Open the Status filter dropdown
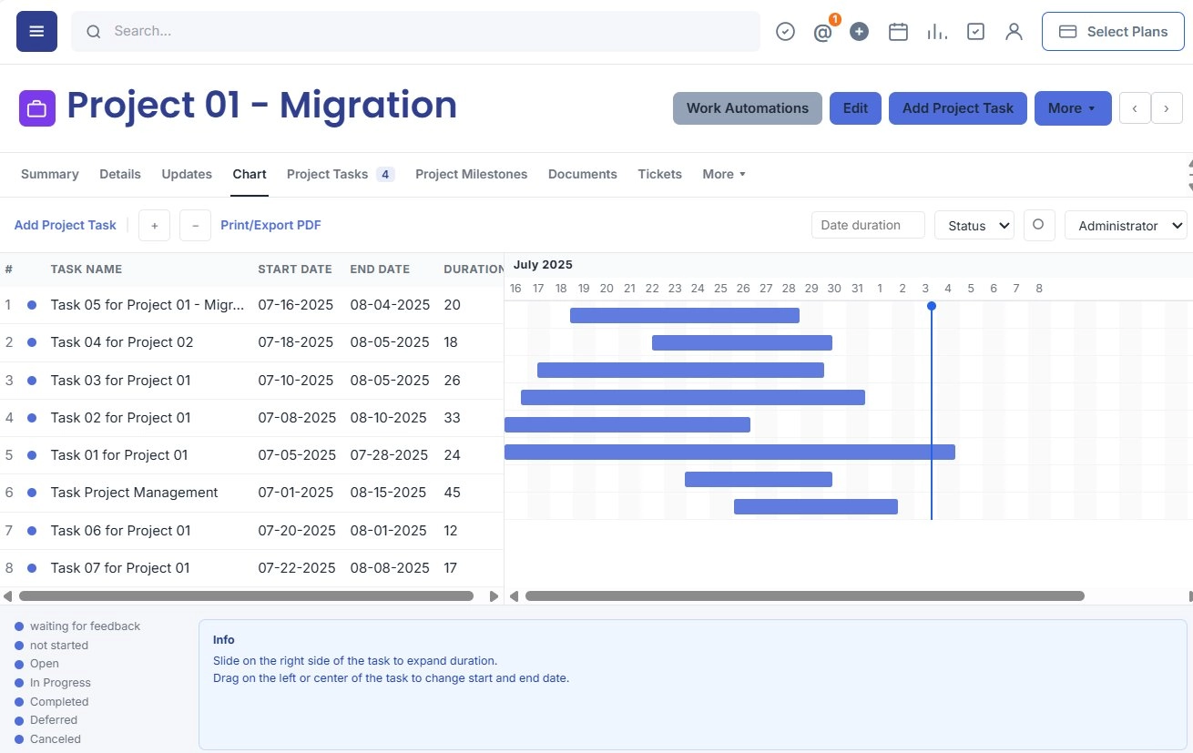The image size is (1193, 753). pos(974,226)
